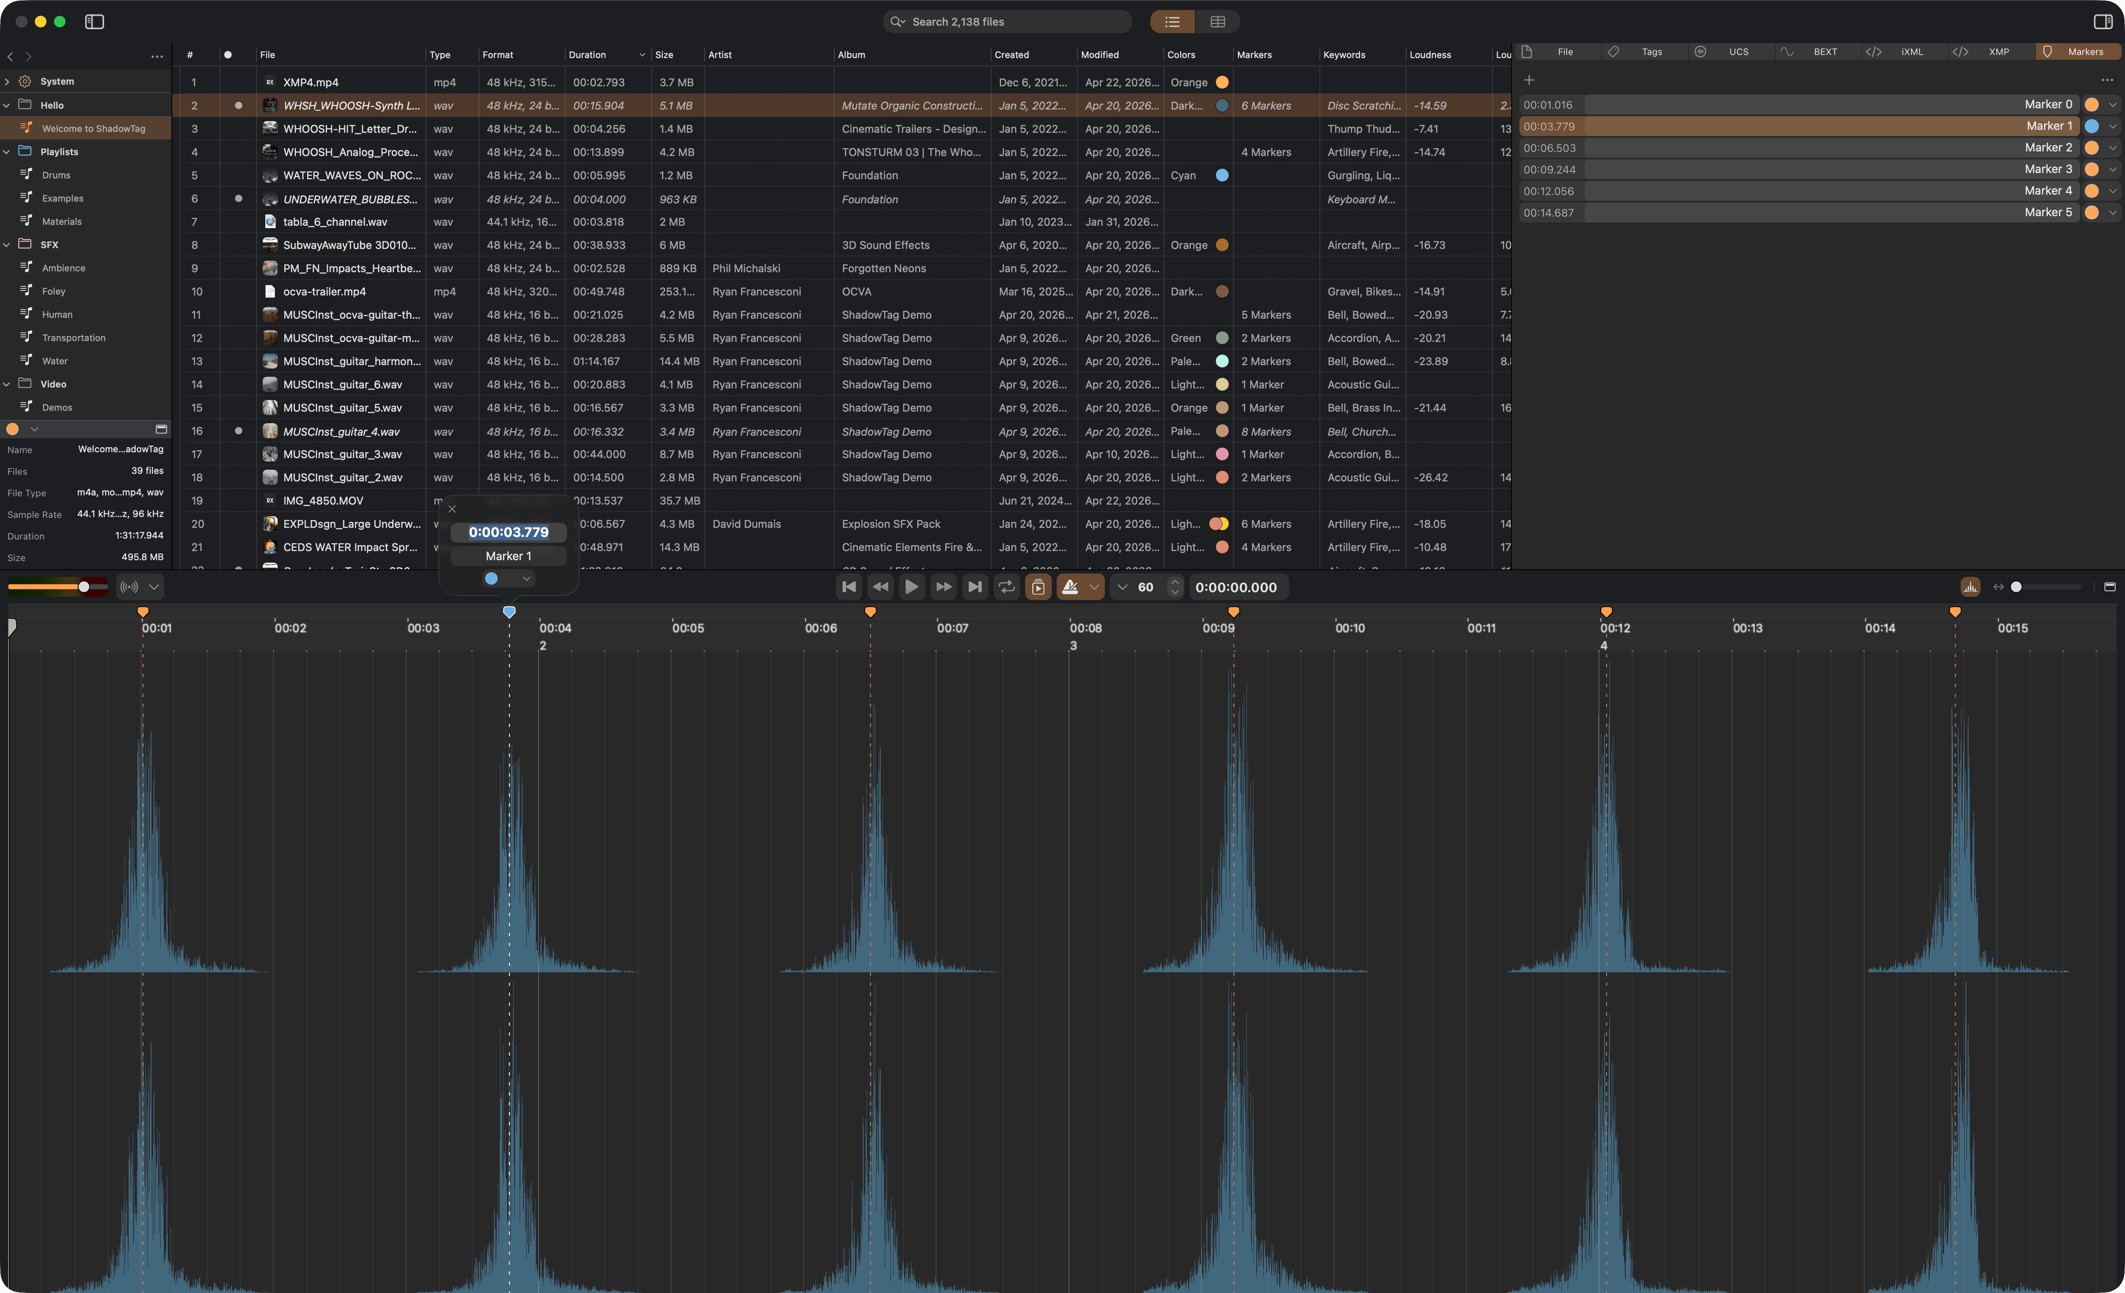Click the add marker plus icon

(1529, 80)
